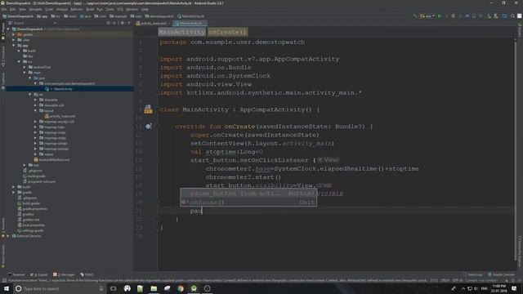Click demostopwatch folder in navigation breadcrumb bar
Viewport: 523px width, 294px height.
pos(159,16)
